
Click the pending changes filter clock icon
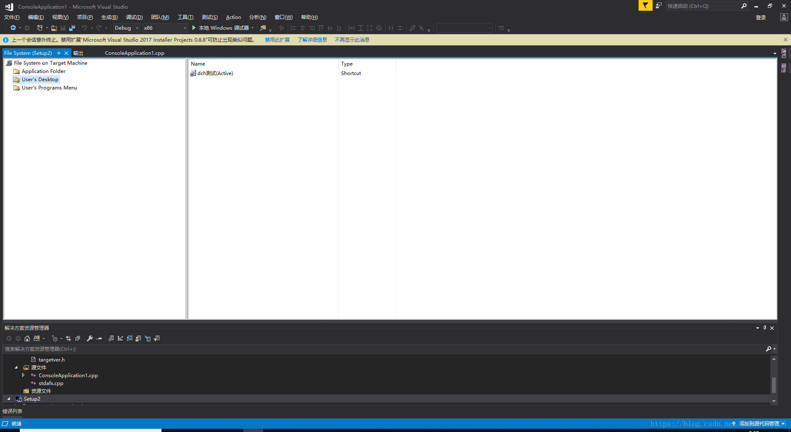(55, 338)
